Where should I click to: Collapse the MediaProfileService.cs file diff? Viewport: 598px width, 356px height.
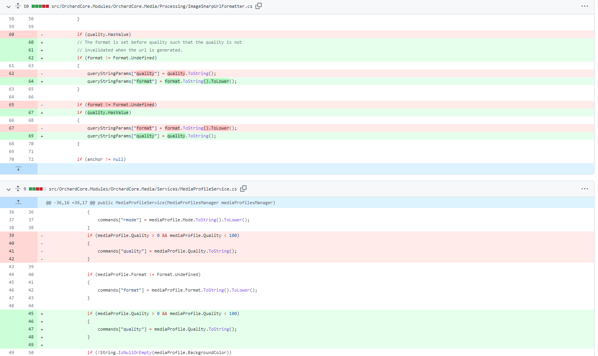click(x=8, y=189)
